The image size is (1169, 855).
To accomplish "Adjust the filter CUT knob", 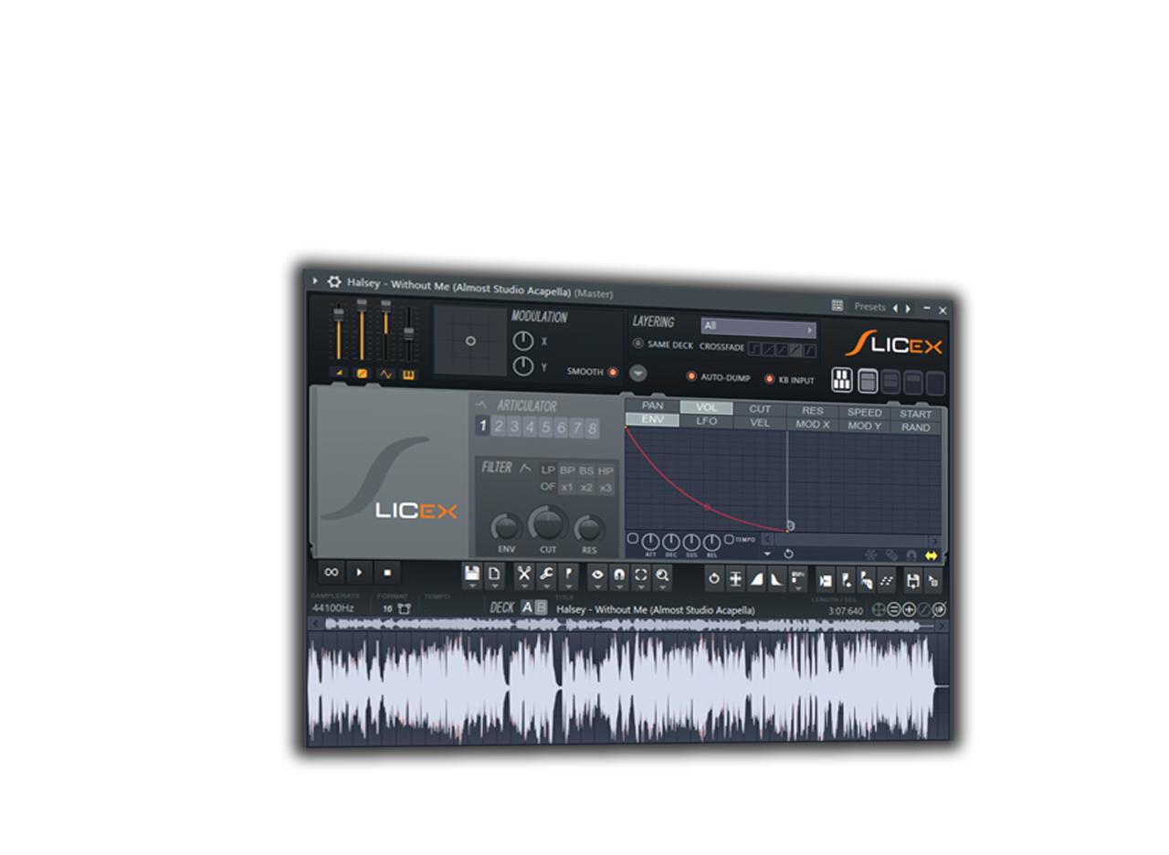I will coord(547,523).
